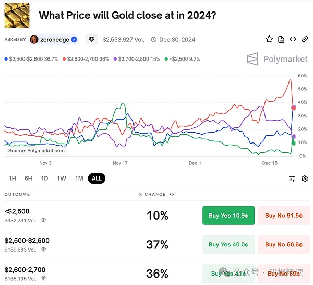Open the zerohedge profile link

pyautogui.click(x=54, y=39)
